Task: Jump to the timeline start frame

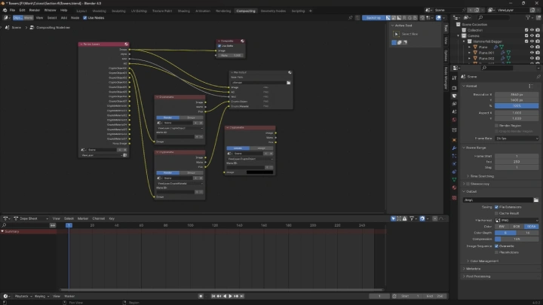Action: pos(213,296)
